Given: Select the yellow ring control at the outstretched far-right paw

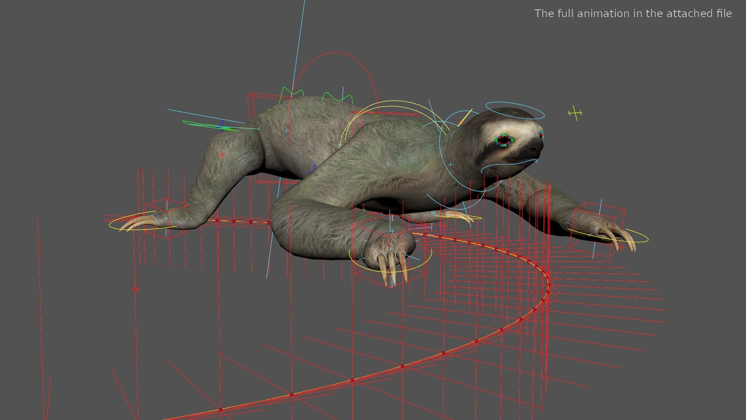Looking at the screenshot, I should (x=608, y=235).
